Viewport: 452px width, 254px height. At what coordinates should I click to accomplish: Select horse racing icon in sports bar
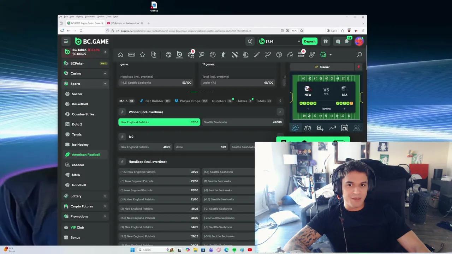290,55
